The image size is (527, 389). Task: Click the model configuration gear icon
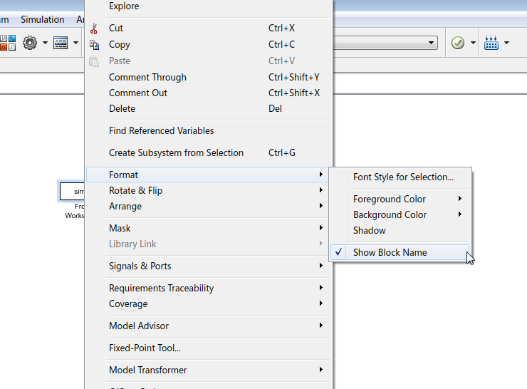(29, 43)
